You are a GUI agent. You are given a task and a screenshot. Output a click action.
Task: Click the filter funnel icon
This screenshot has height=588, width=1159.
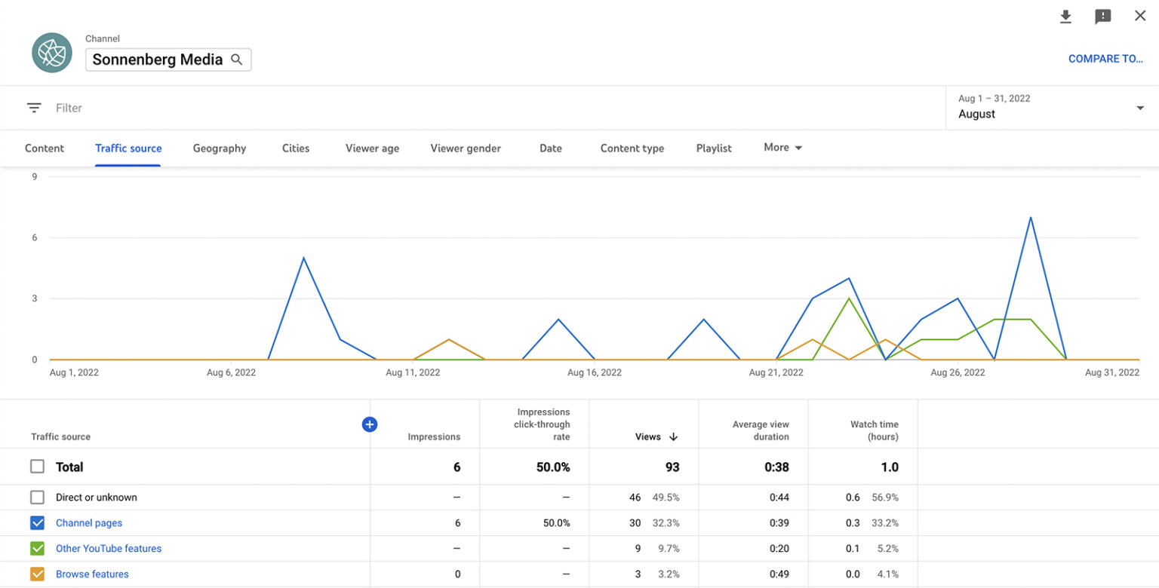[x=34, y=107]
